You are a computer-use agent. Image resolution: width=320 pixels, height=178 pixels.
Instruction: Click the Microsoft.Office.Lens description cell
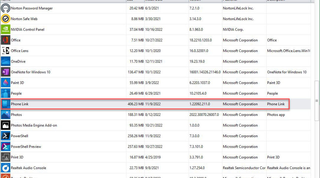pyautogui.click(x=289, y=51)
